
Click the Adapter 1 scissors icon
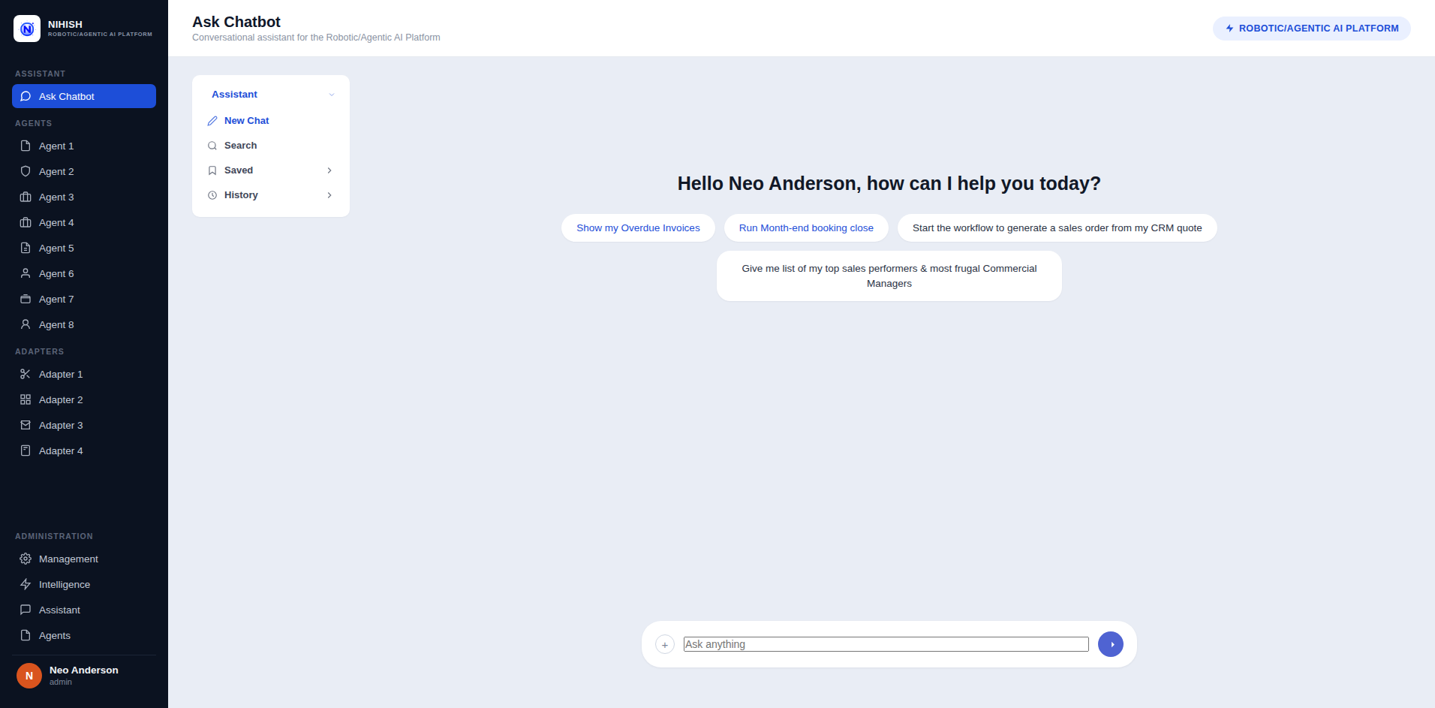tap(26, 374)
